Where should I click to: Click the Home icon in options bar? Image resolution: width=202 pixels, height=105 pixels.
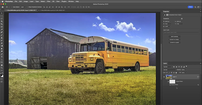3,7
